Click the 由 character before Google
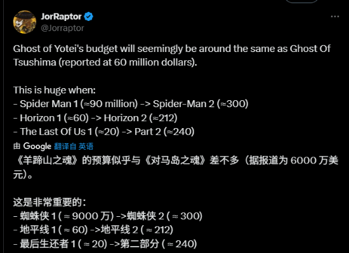Viewport: 349px width, 253px height. tap(17, 146)
